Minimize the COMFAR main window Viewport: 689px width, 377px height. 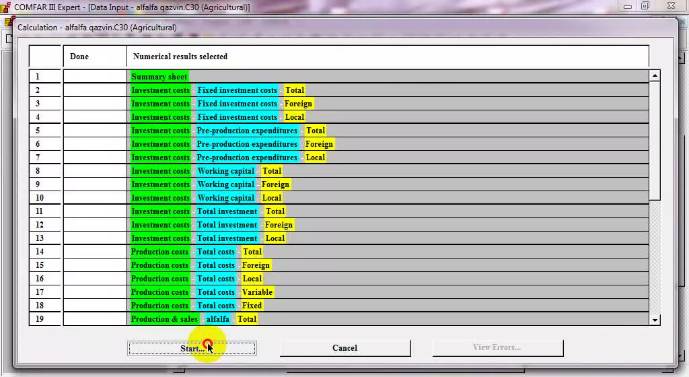coord(628,7)
